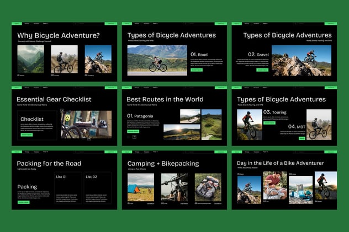Select green nav tab on Packing for the Road slide

click(x=17, y=152)
